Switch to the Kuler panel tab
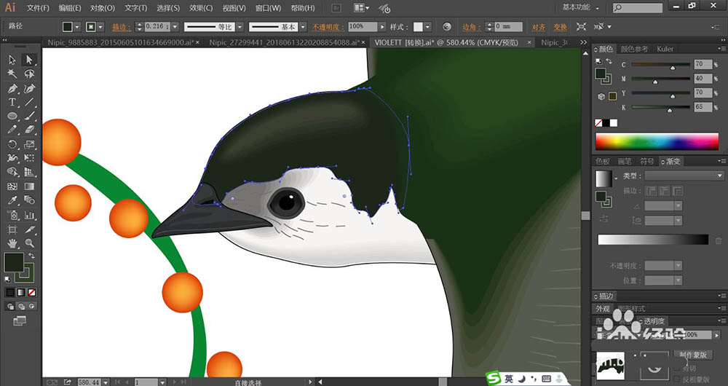 tap(665, 49)
